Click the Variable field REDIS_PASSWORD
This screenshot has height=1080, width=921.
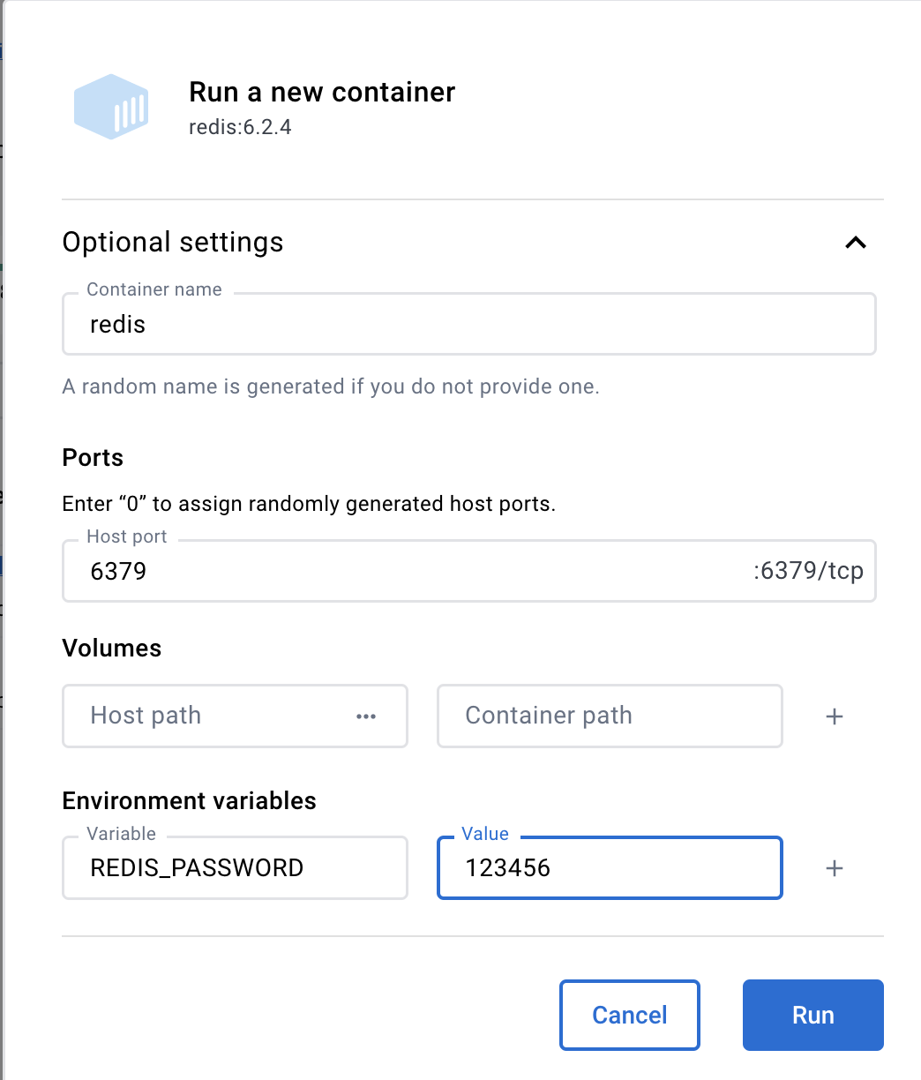(235, 867)
